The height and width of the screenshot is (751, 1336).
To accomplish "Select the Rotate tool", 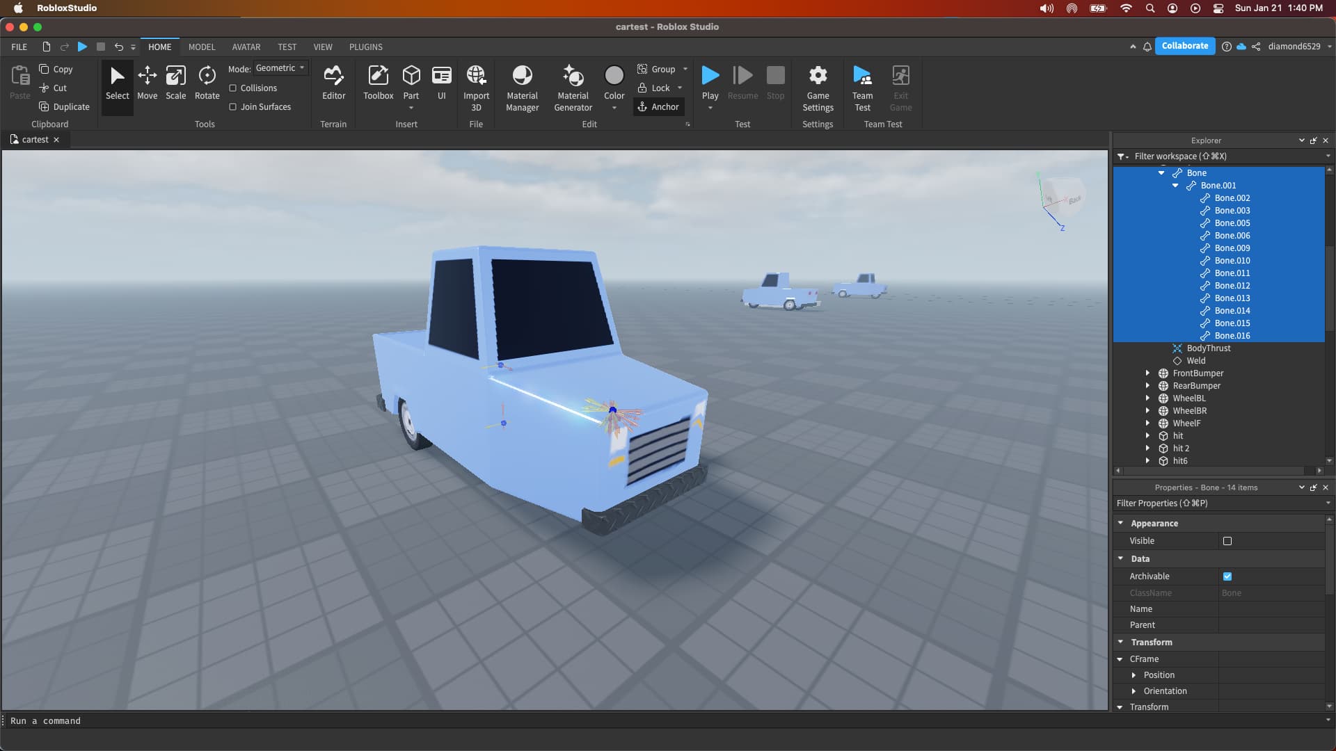I will (x=207, y=81).
